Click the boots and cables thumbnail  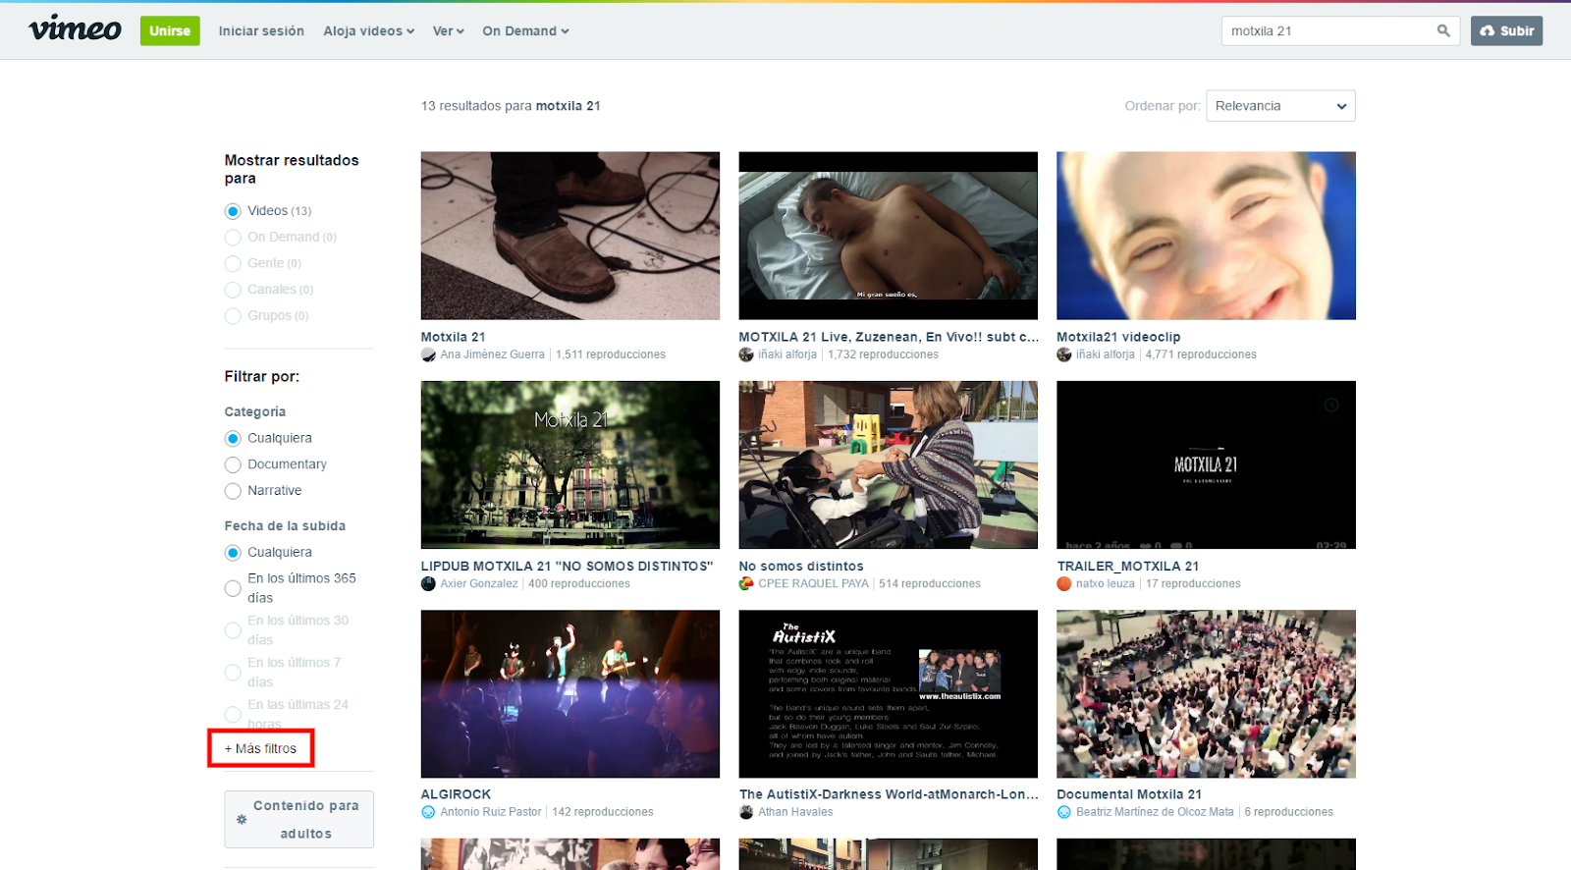(570, 236)
